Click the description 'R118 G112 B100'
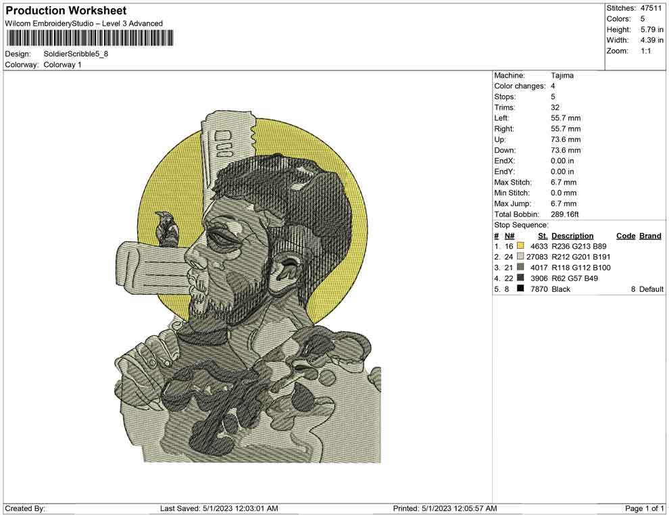This screenshot has height=515, width=669. coord(580,268)
